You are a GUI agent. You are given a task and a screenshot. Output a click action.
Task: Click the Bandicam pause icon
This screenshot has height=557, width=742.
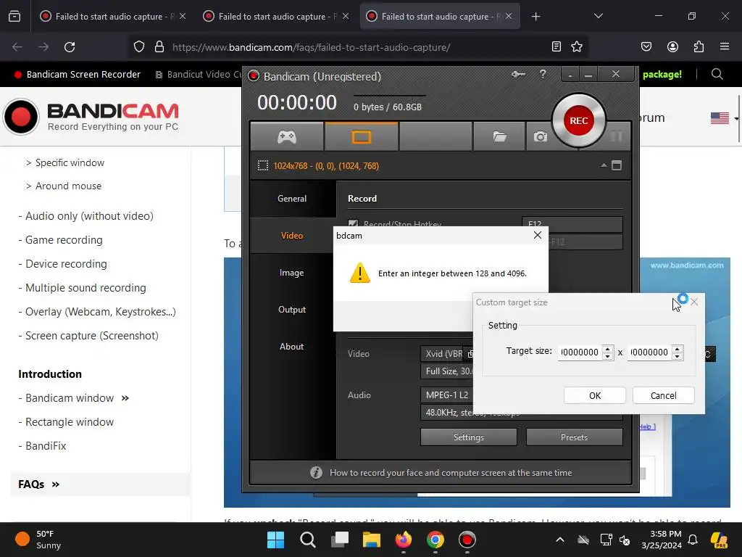(616, 137)
